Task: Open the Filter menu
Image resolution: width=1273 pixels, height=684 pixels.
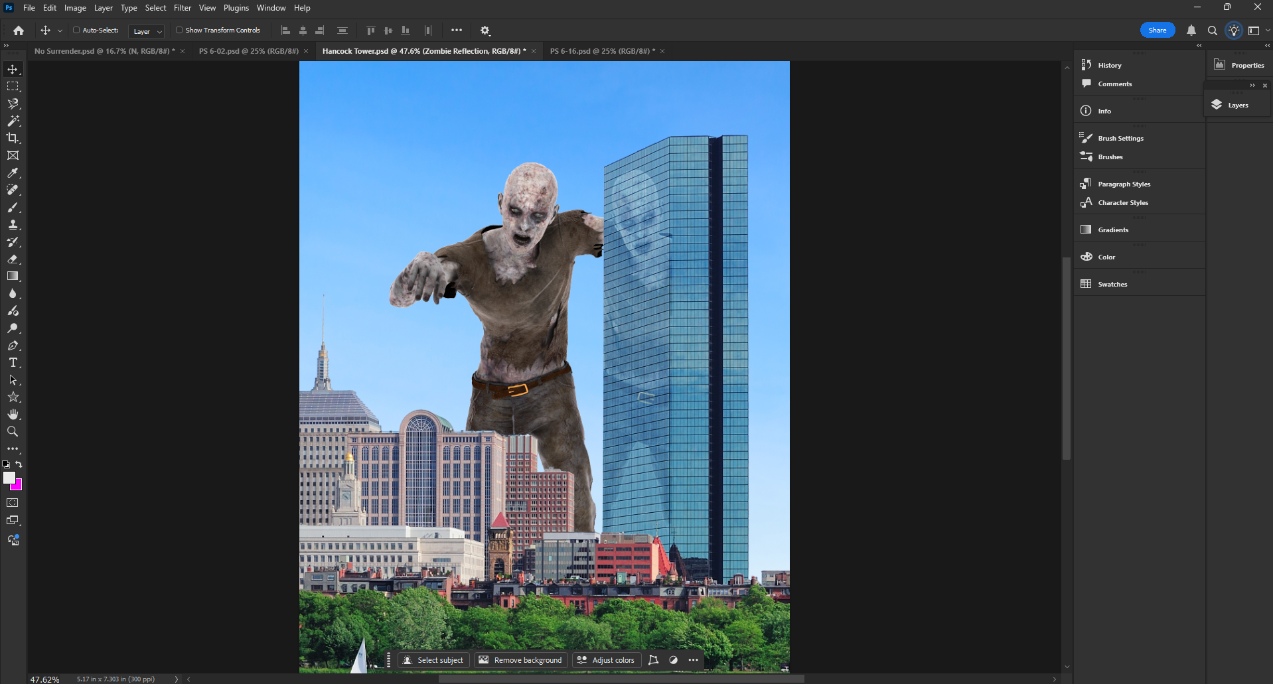Action: [183, 8]
